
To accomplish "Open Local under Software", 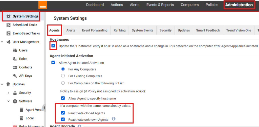I will [29, 118].
